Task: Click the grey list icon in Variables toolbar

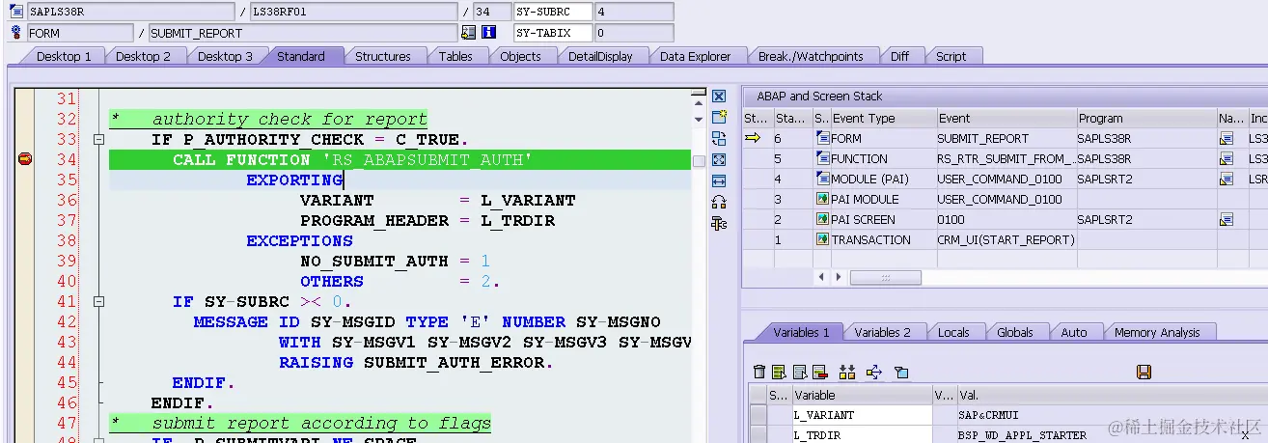Action: click(x=799, y=372)
